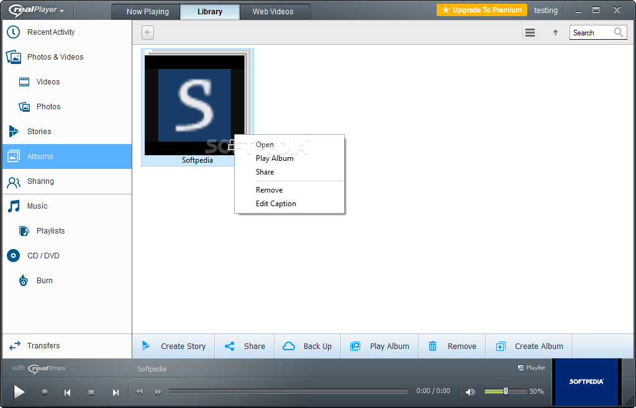Click the Stop playback button
This screenshot has height=408, width=636.
(x=91, y=392)
